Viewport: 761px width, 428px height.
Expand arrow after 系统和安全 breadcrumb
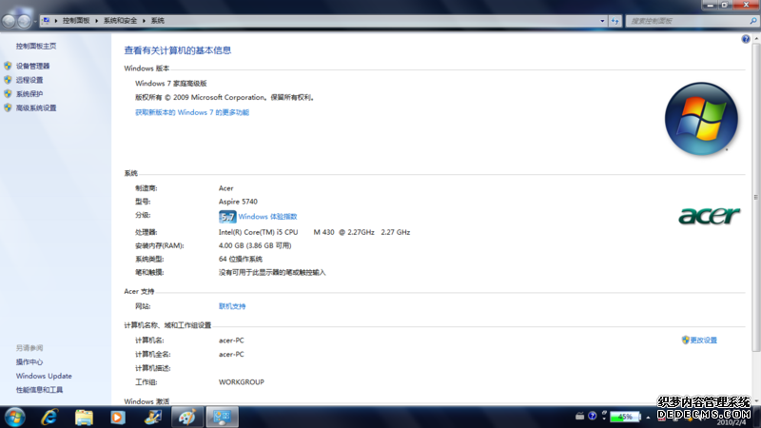pyautogui.click(x=144, y=21)
